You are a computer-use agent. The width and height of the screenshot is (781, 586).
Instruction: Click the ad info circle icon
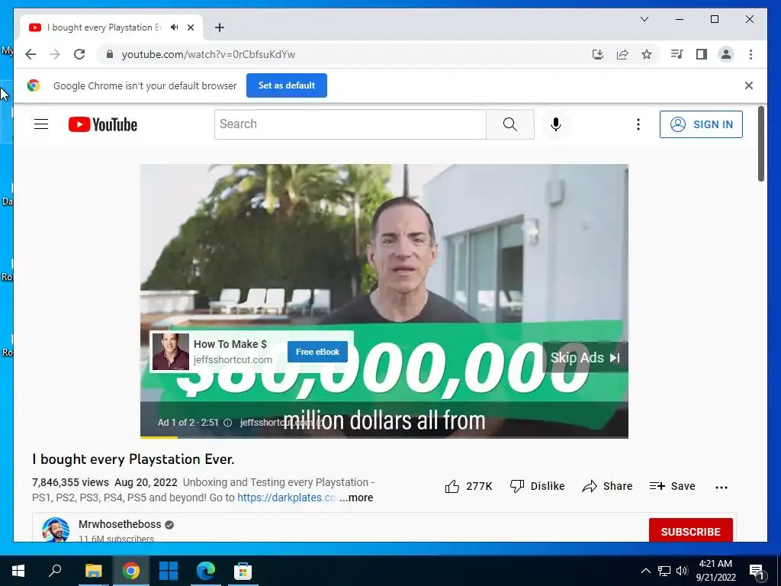227,423
